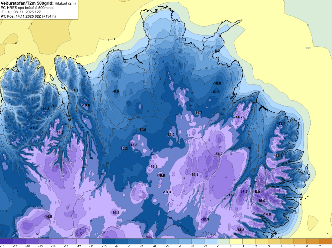The width and height of the screenshot is (332, 248).
Task: Click the 'IT: Lau. 08. 11. 2025 12Z' line
Action: pos(21,12)
